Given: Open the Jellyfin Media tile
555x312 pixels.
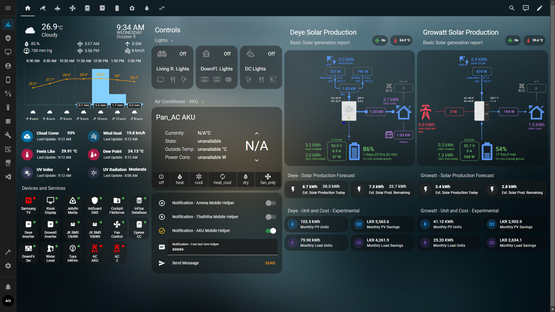Looking at the screenshot, I should pos(73,205).
